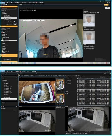This screenshot has height=136, width=112.
Task: Click the notification bar icon in lower window
Action: (x=20, y=75)
